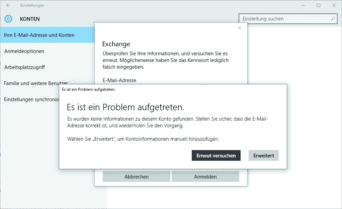Viewport: 342px width, 209px height.
Task: Click the 'Einstellungen' window title text
Action: (32, 5)
